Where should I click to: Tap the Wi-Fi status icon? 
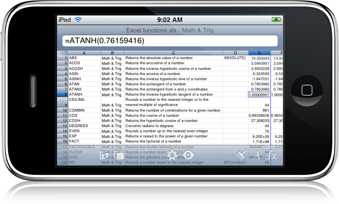coord(78,20)
